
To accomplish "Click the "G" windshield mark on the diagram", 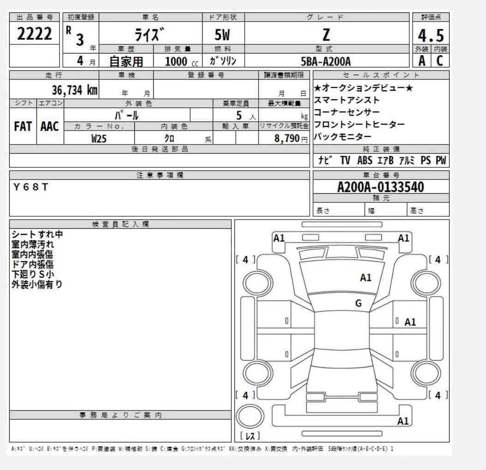I will pyautogui.click(x=358, y=303).
